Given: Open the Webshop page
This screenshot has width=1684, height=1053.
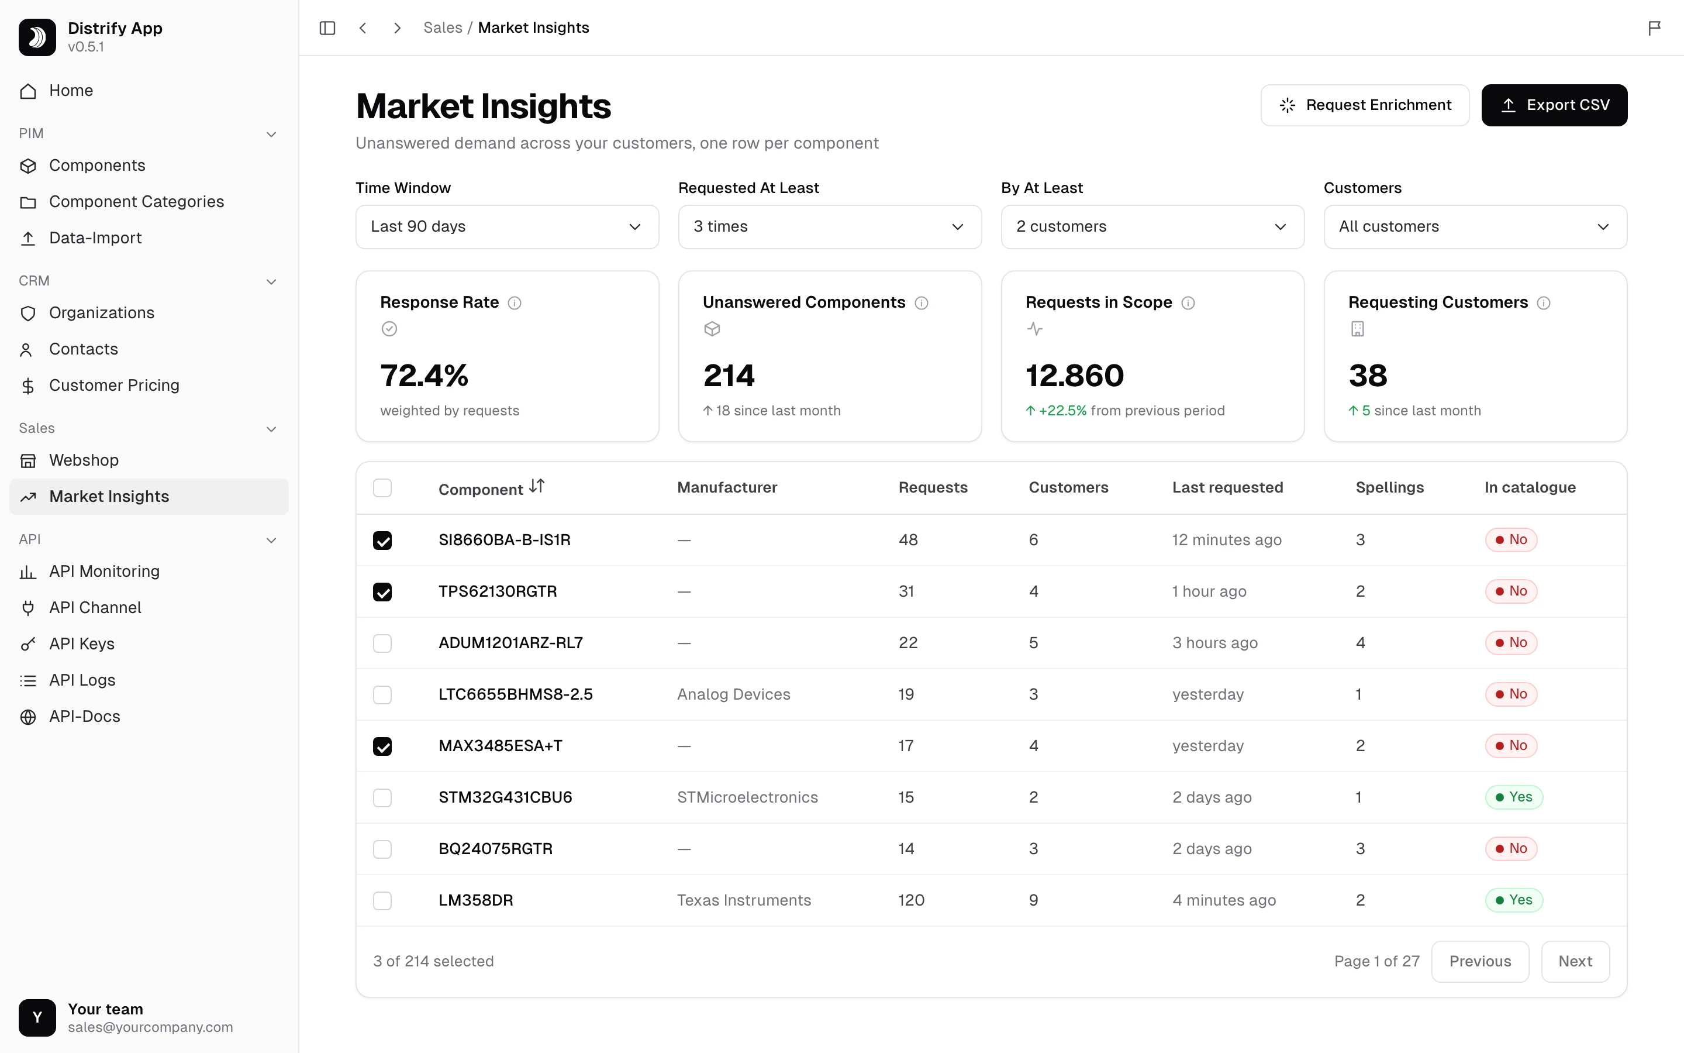Looking at the screenshot, I should [149, 460].
